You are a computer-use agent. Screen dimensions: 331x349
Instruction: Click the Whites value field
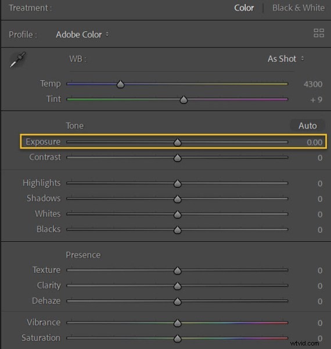point(320,215)
